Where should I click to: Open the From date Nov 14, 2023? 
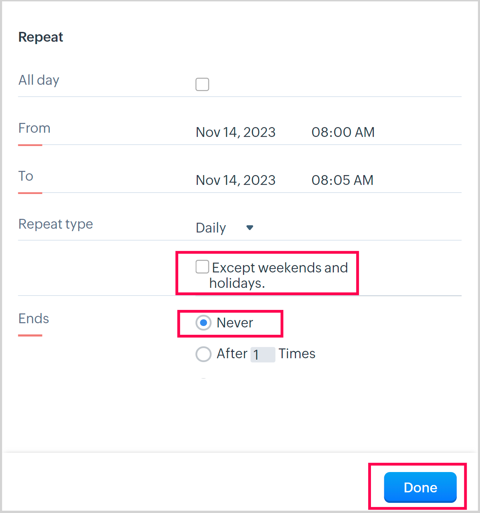(x=236, y=132)
